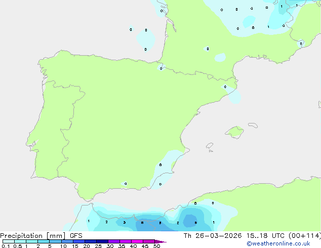Image resolution: width=321 pixels, height=248 pixels.
Task: Click the legend scale value '10'
Action: (x=63, y=246)
